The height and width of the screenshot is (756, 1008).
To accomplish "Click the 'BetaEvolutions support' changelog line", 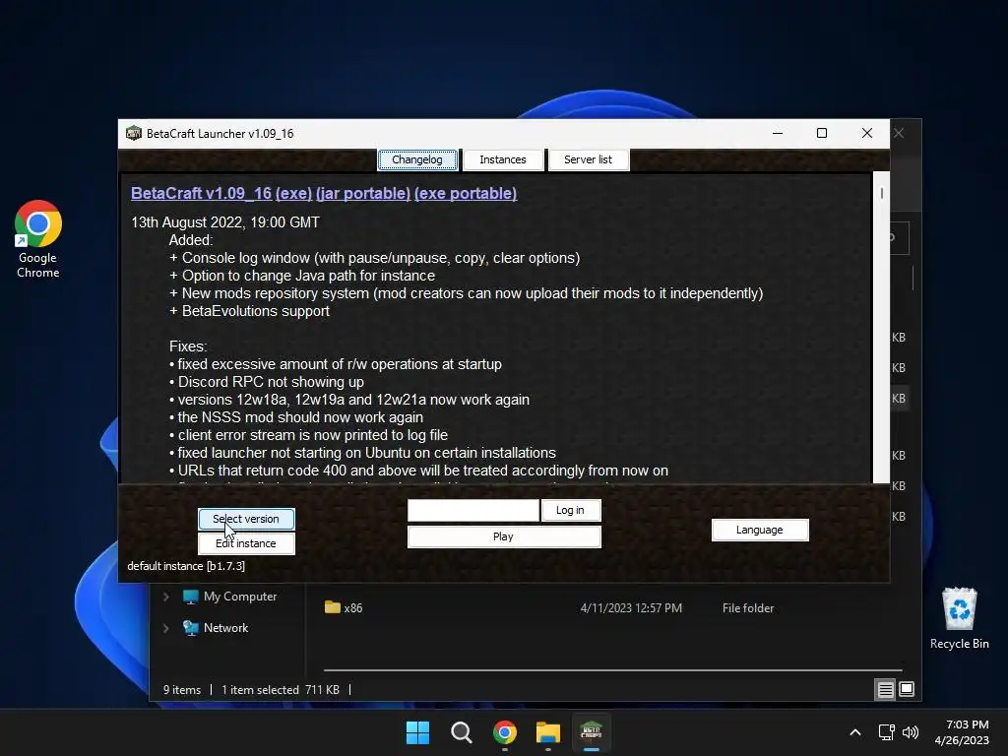I will click(x=249, y=311).
